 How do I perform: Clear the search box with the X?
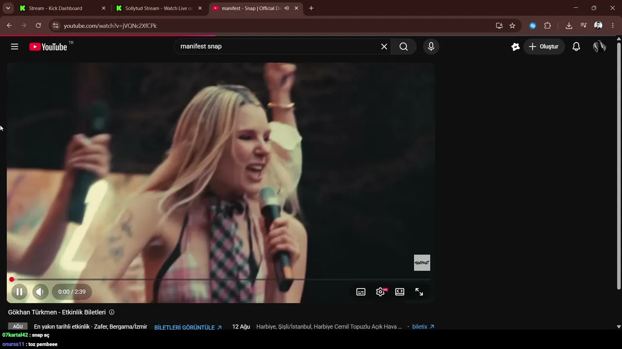click(x=384, y=47)
